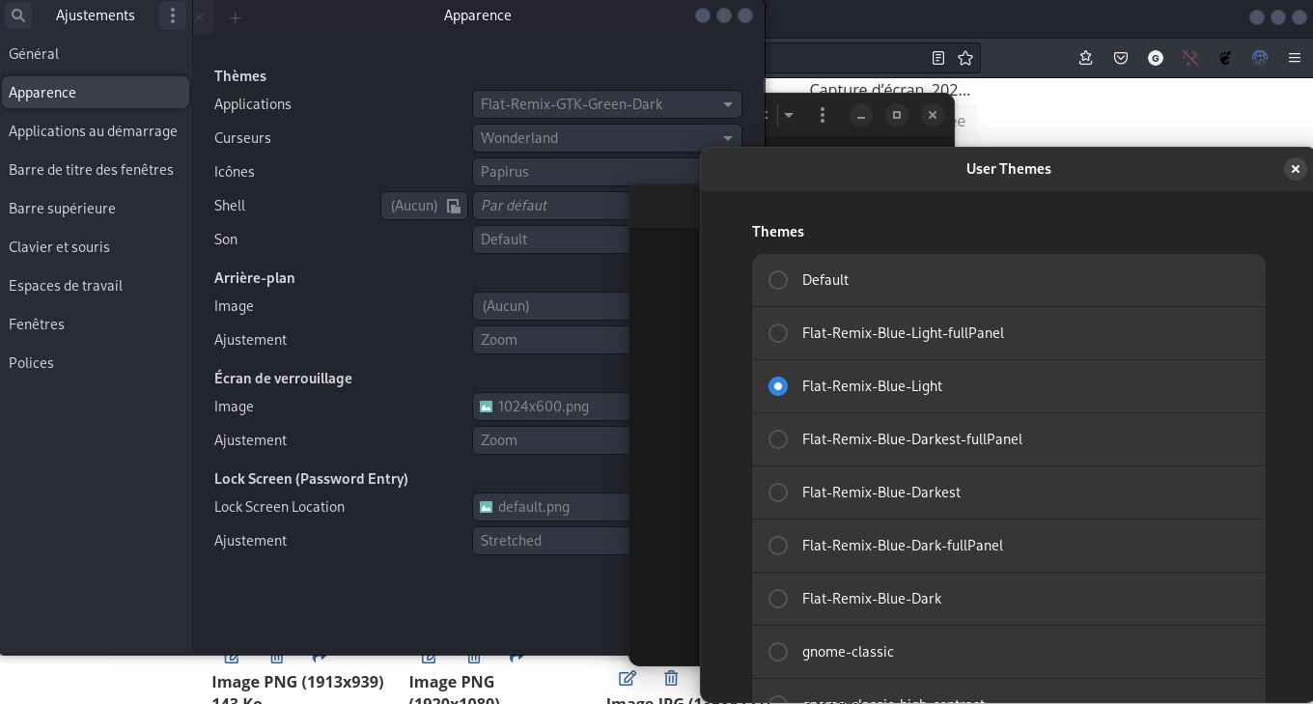This screenshot has width=1313, height=704.
Task: Open the Général section
Action: 95,54
